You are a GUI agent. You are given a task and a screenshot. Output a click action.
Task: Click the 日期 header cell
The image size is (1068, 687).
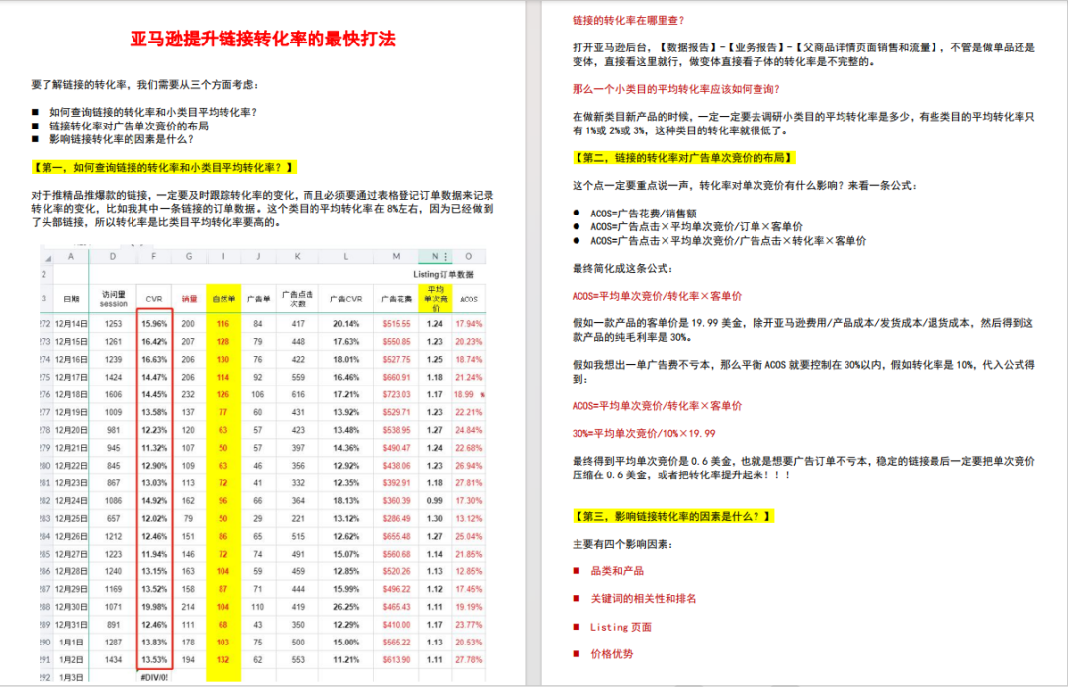[x=71, y=299]
